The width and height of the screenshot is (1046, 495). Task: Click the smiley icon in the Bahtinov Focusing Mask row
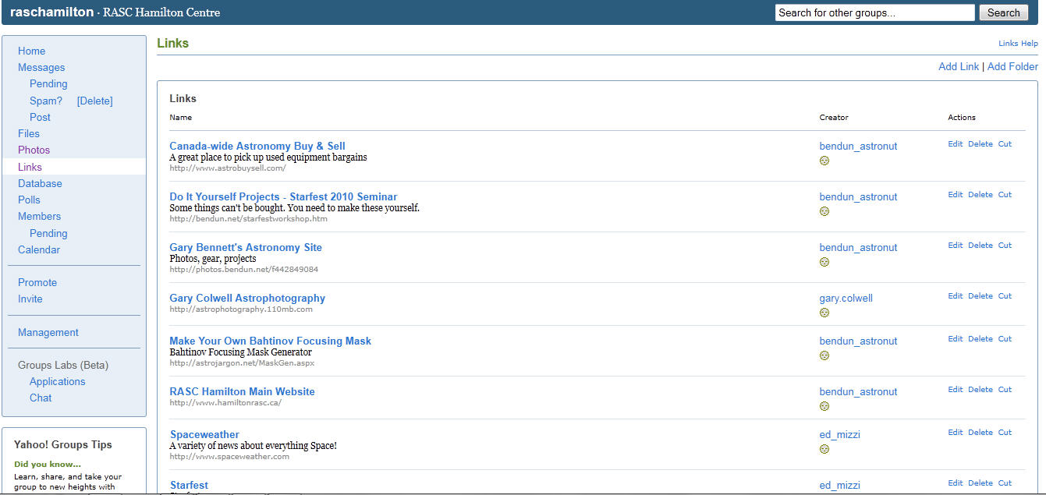[824, 355]
